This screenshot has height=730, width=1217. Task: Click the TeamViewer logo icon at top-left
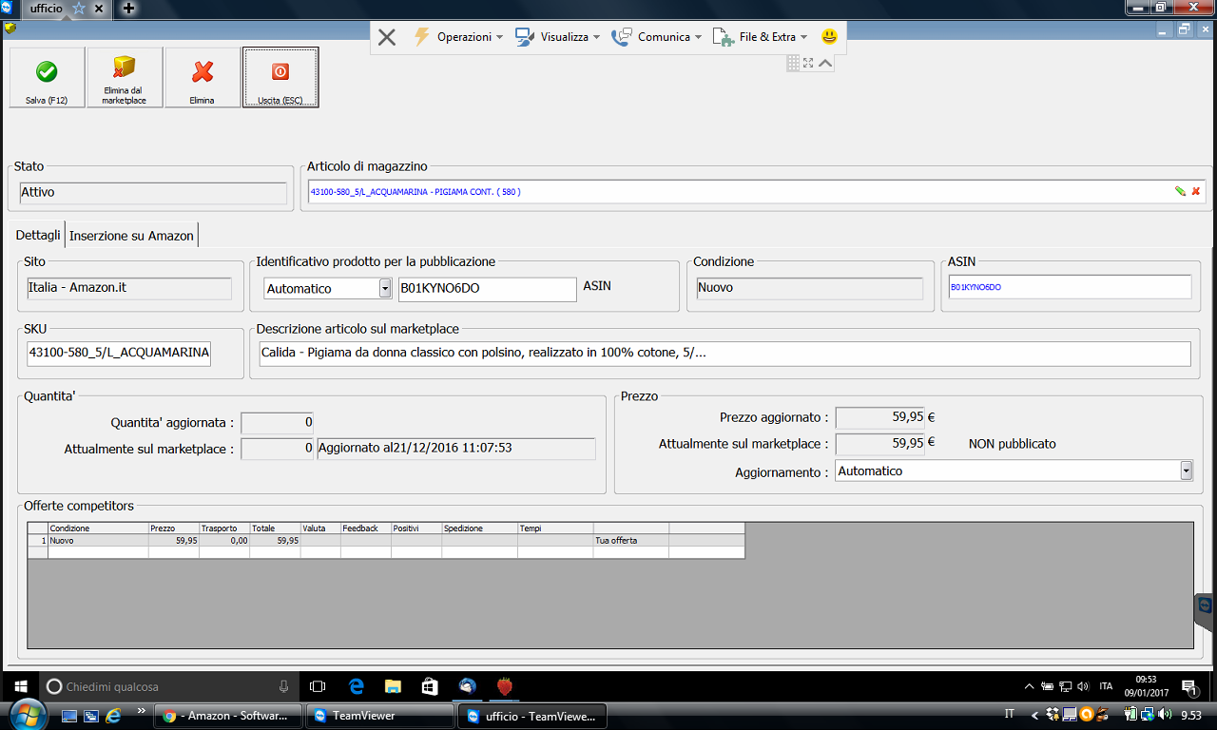[8, 9]
